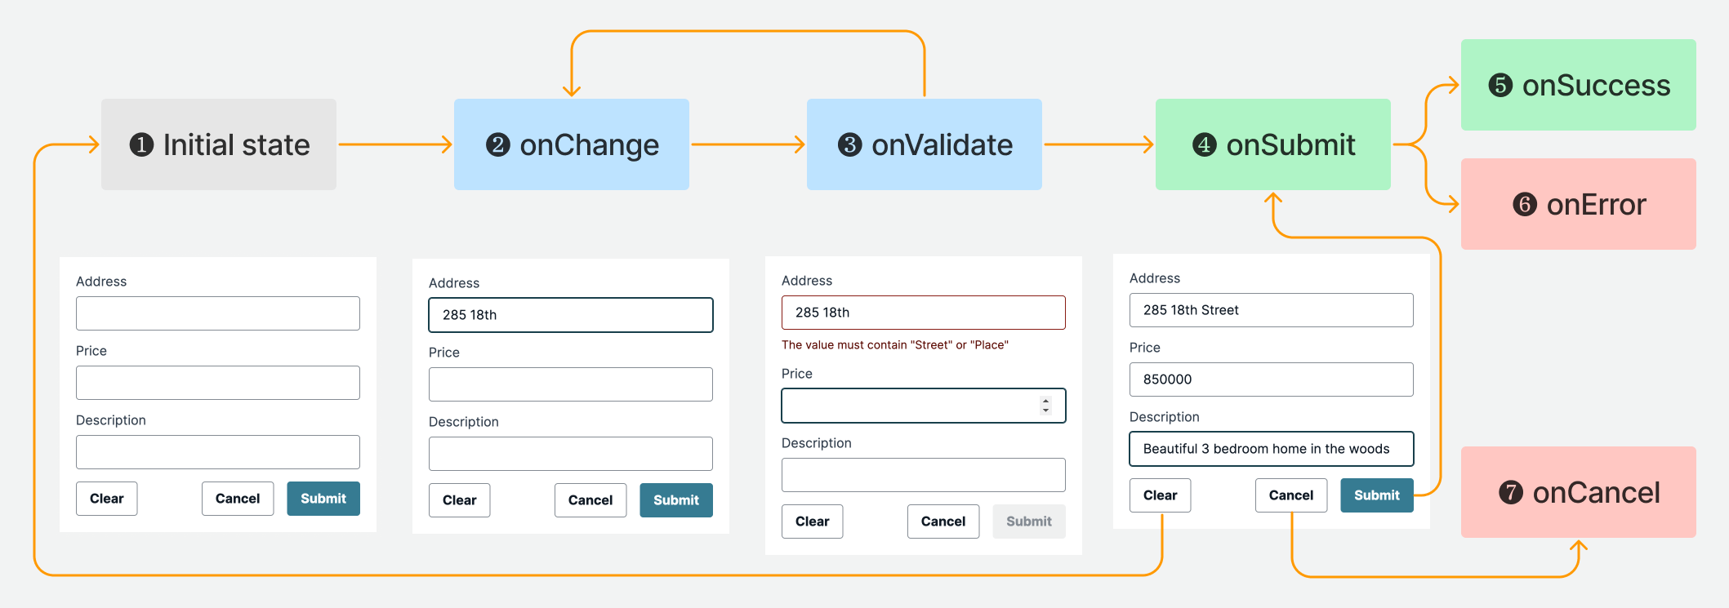The image size is (1729, 608).
Task: Select the Price field showing 850000
Action: point(1271,379)
